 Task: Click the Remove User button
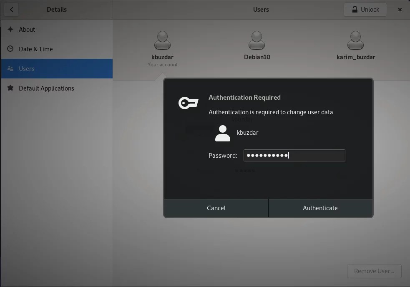(374, 271)
